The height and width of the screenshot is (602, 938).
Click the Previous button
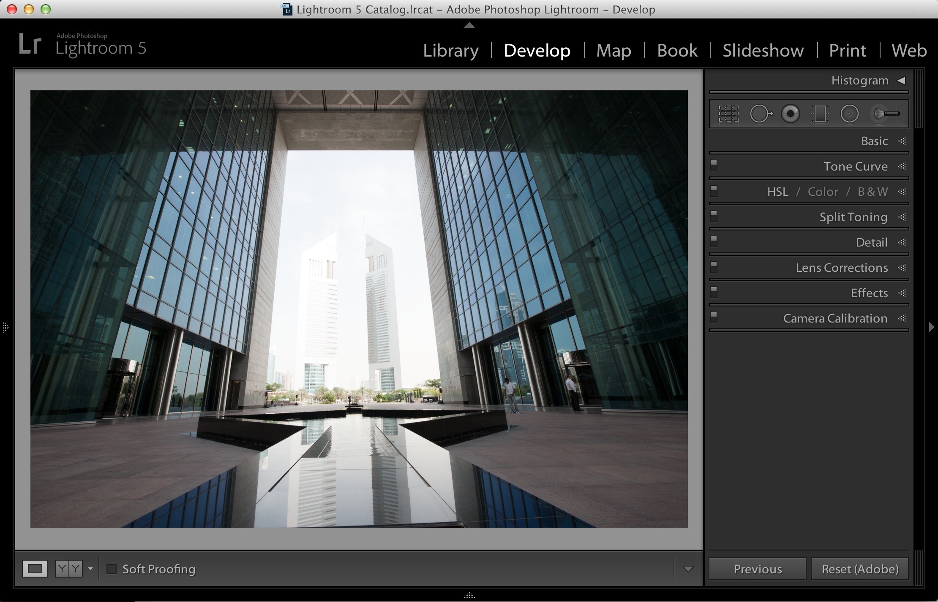click(758, 569)
